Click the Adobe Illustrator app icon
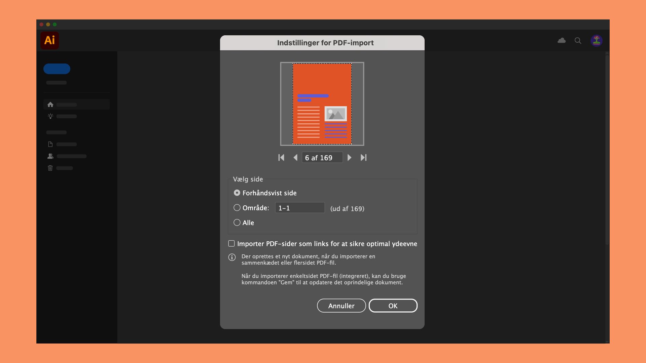Image resolution: width=646 pixels, height=363 pixels. coord(50,40)
